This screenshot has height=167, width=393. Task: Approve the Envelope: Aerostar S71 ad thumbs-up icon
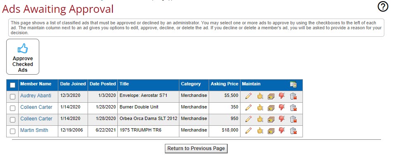click(260, 96)
